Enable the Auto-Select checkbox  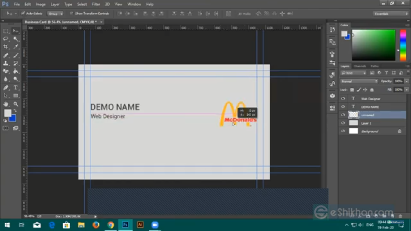coord(23,14)
